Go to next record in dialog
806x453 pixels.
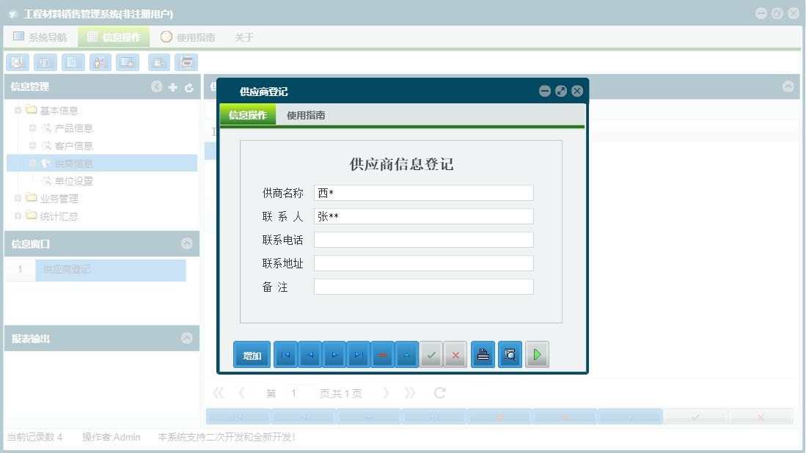coord(334,354)
